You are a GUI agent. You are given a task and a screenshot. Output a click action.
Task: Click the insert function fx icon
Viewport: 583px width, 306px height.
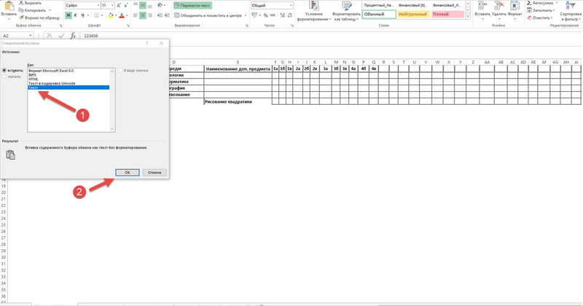(73, 35)
